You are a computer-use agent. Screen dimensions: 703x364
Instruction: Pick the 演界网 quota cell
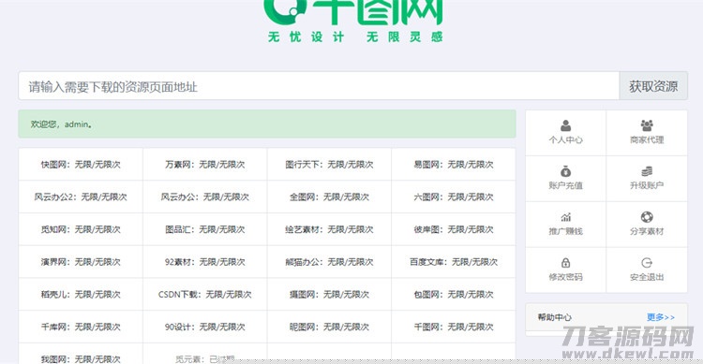[81, 261]
